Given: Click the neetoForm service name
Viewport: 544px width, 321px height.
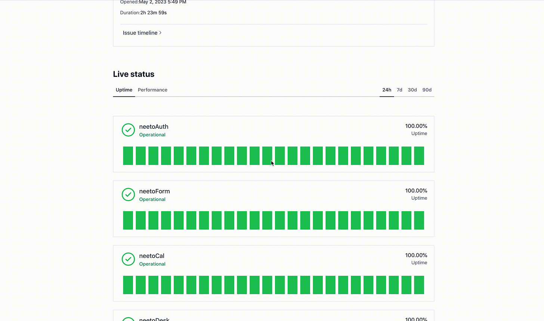Looking at the screenshot, I should [x=154, y=191].
